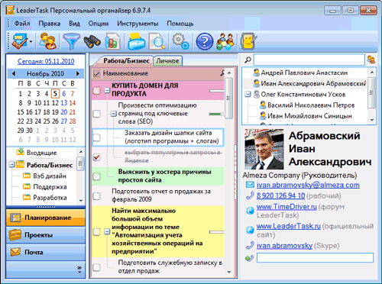Click the Почта navigation button
This screenshot has height=284, width=382.
point(46,252)
